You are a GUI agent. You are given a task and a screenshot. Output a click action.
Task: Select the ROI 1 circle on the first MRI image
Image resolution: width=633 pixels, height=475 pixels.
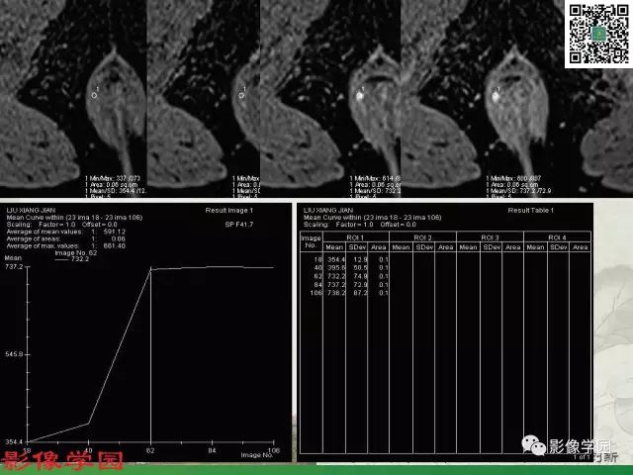point(94,96)
